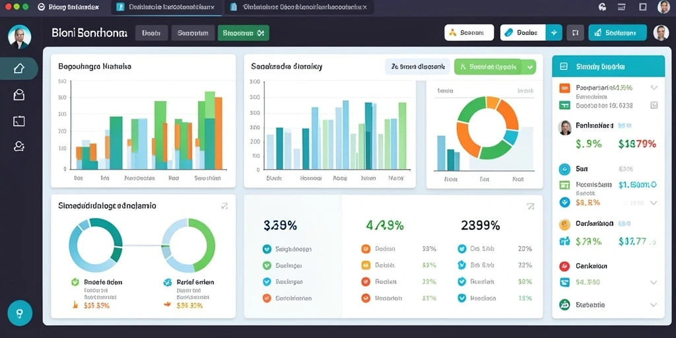
Task: Click the teal button with the chart icon in the header
Action: [x=617, y=32]
